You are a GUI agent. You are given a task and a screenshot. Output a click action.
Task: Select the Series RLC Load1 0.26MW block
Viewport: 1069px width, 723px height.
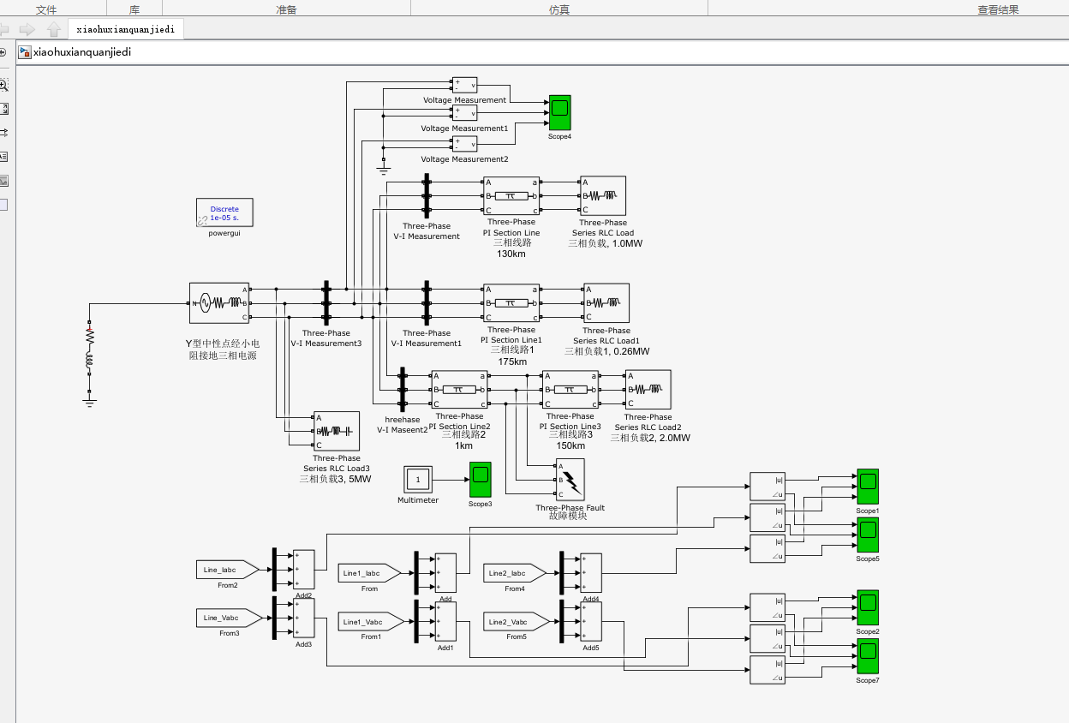(606, 303)
